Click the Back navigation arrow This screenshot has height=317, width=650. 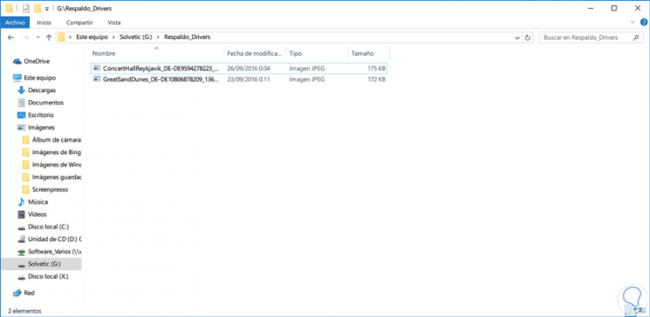(10, 37)
